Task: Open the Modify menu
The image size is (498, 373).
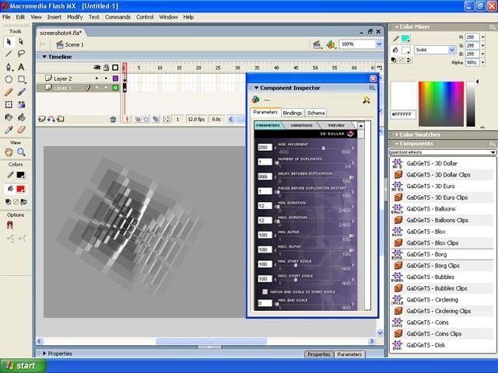Action: click(75, 16)
